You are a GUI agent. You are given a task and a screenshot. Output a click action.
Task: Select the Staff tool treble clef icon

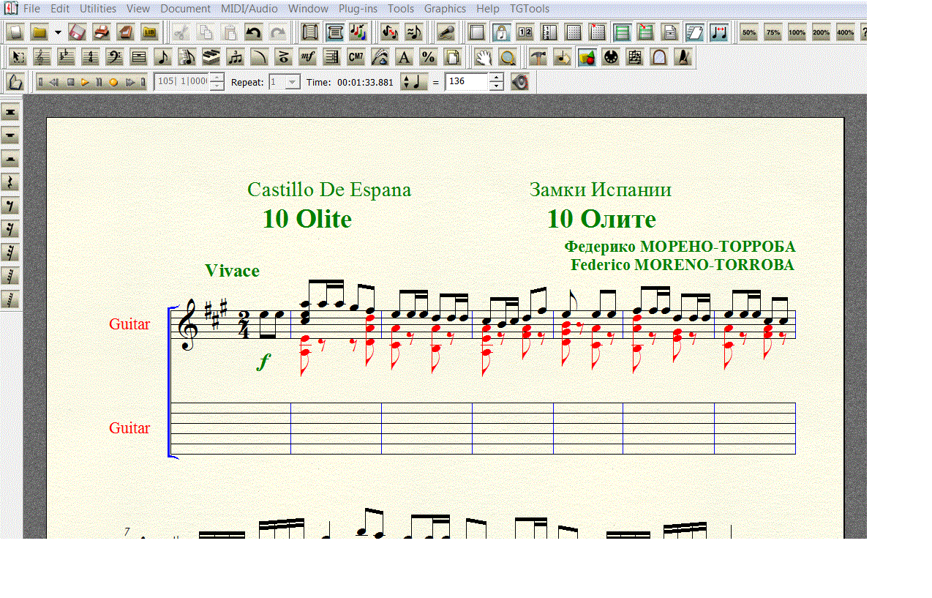(x=42, y=57)
